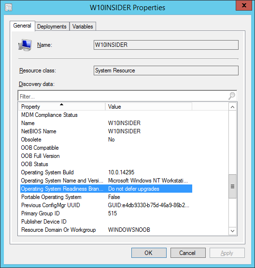Select the OOB Compatible row
255x268 pixels.
[x=106, y=148]
